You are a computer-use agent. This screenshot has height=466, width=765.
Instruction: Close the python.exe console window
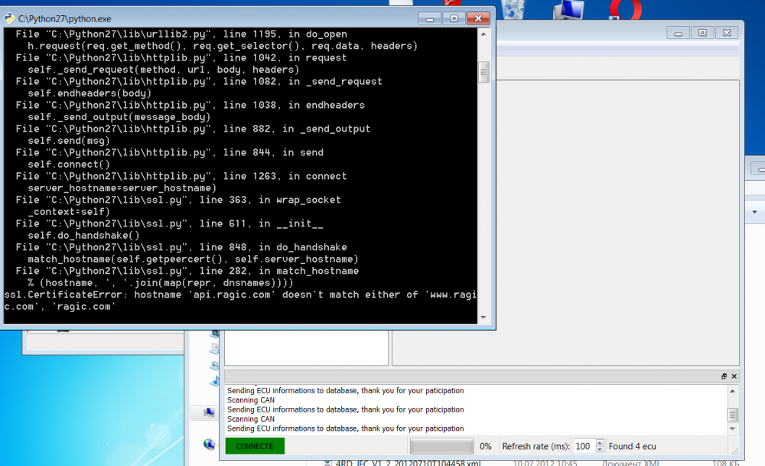tap(478, 18)
